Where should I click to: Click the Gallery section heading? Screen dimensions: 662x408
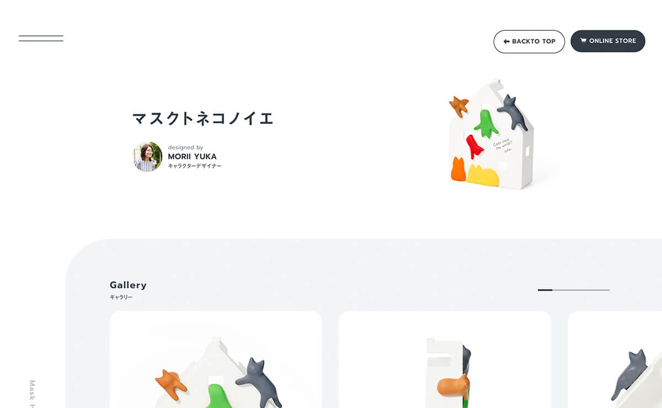[128, 285]
